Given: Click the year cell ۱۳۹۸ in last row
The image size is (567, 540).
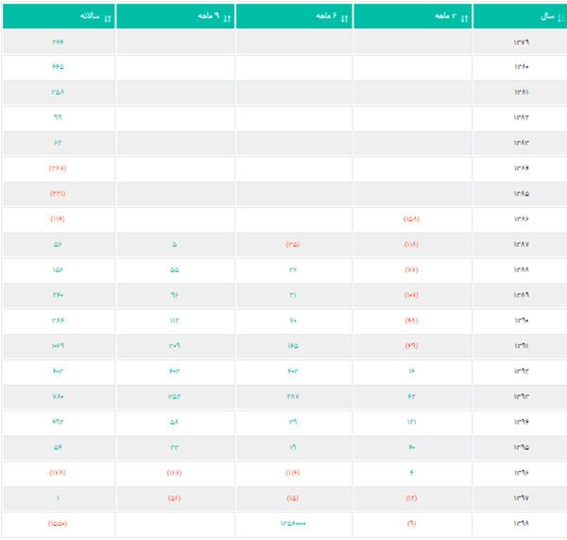Looking at the screenshot, I should point(522,523).
